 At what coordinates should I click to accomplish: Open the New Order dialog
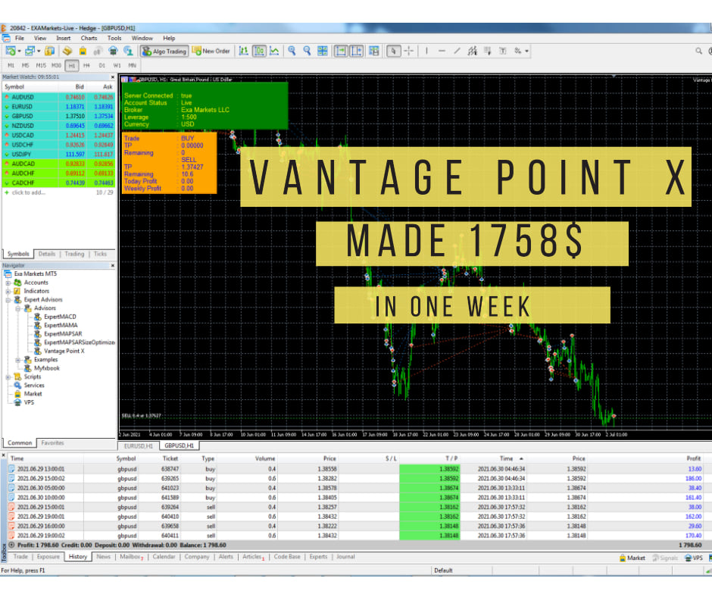[x=212, y=51]
